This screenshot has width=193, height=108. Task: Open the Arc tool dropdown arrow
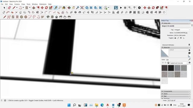coord(23,7)
